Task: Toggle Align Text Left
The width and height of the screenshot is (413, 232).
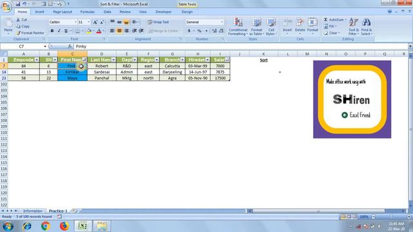Action: click(112, 31)
